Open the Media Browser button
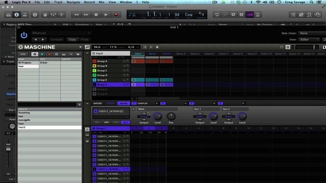 (318, 15)
